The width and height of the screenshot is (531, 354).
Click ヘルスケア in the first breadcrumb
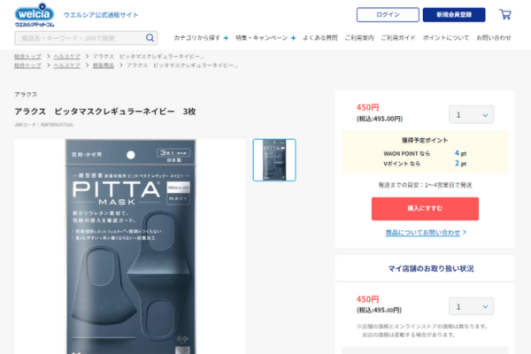66,57
